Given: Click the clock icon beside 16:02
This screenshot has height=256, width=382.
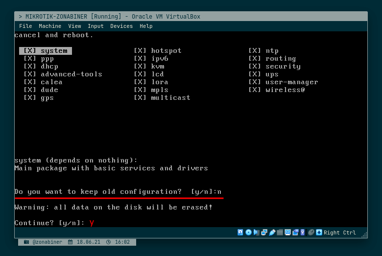Looking at the screenshot, I should tap(108, 242).
